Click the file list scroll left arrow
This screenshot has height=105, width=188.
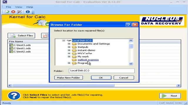pos(10,85)
